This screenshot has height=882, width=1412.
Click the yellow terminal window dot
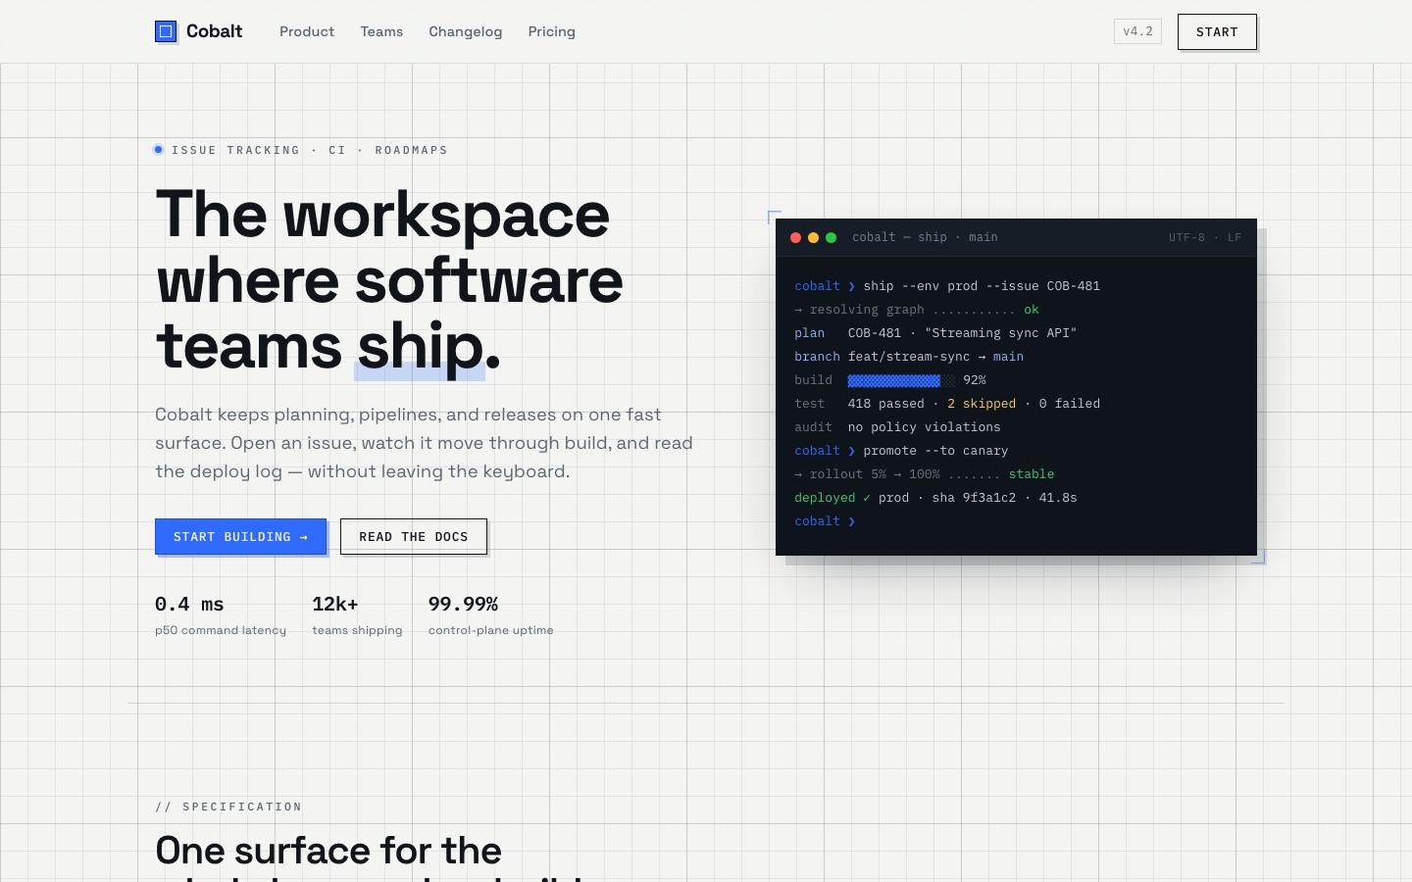point(814,237)
